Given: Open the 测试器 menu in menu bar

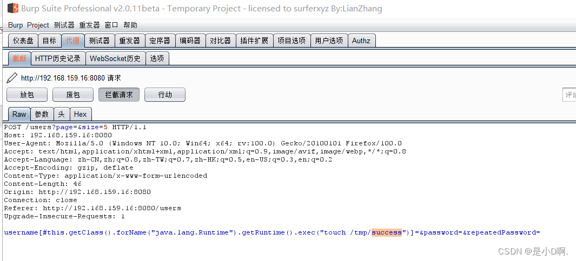Looking at the screenshot, I should pos(64,25).
